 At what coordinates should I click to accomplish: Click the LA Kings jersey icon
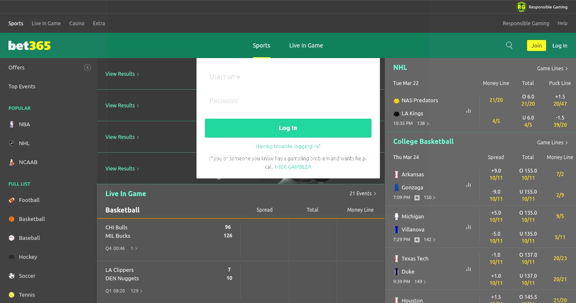pos(396,114)
